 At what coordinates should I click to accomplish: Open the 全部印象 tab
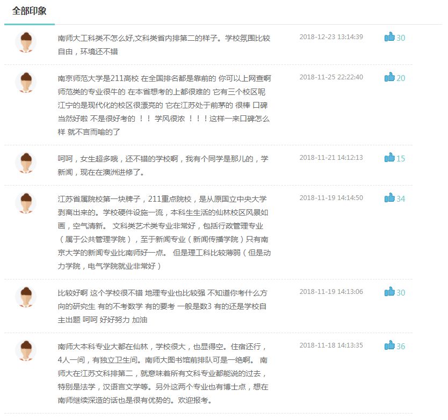point(29,11)
